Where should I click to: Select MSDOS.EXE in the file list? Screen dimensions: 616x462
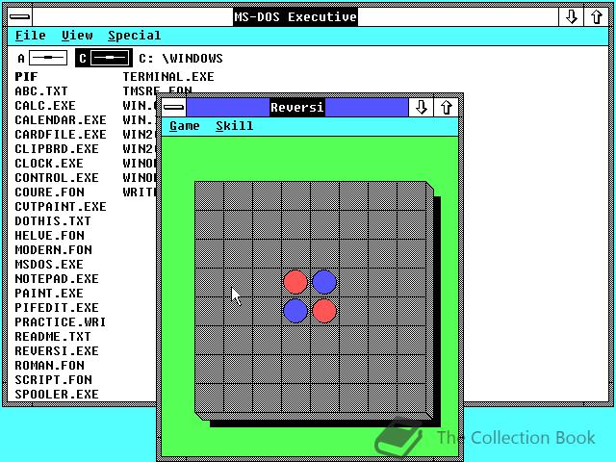[49, 265]
